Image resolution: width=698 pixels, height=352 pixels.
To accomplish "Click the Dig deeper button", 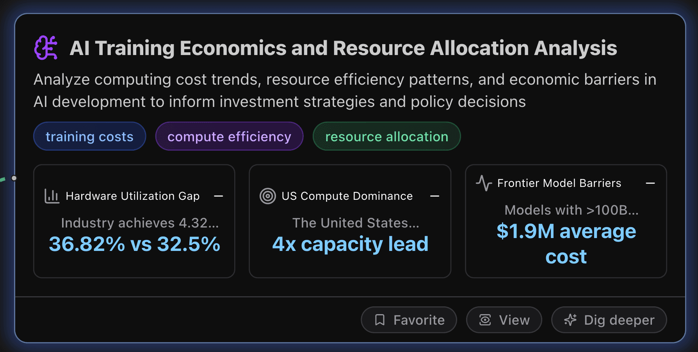I will (608, 320).
